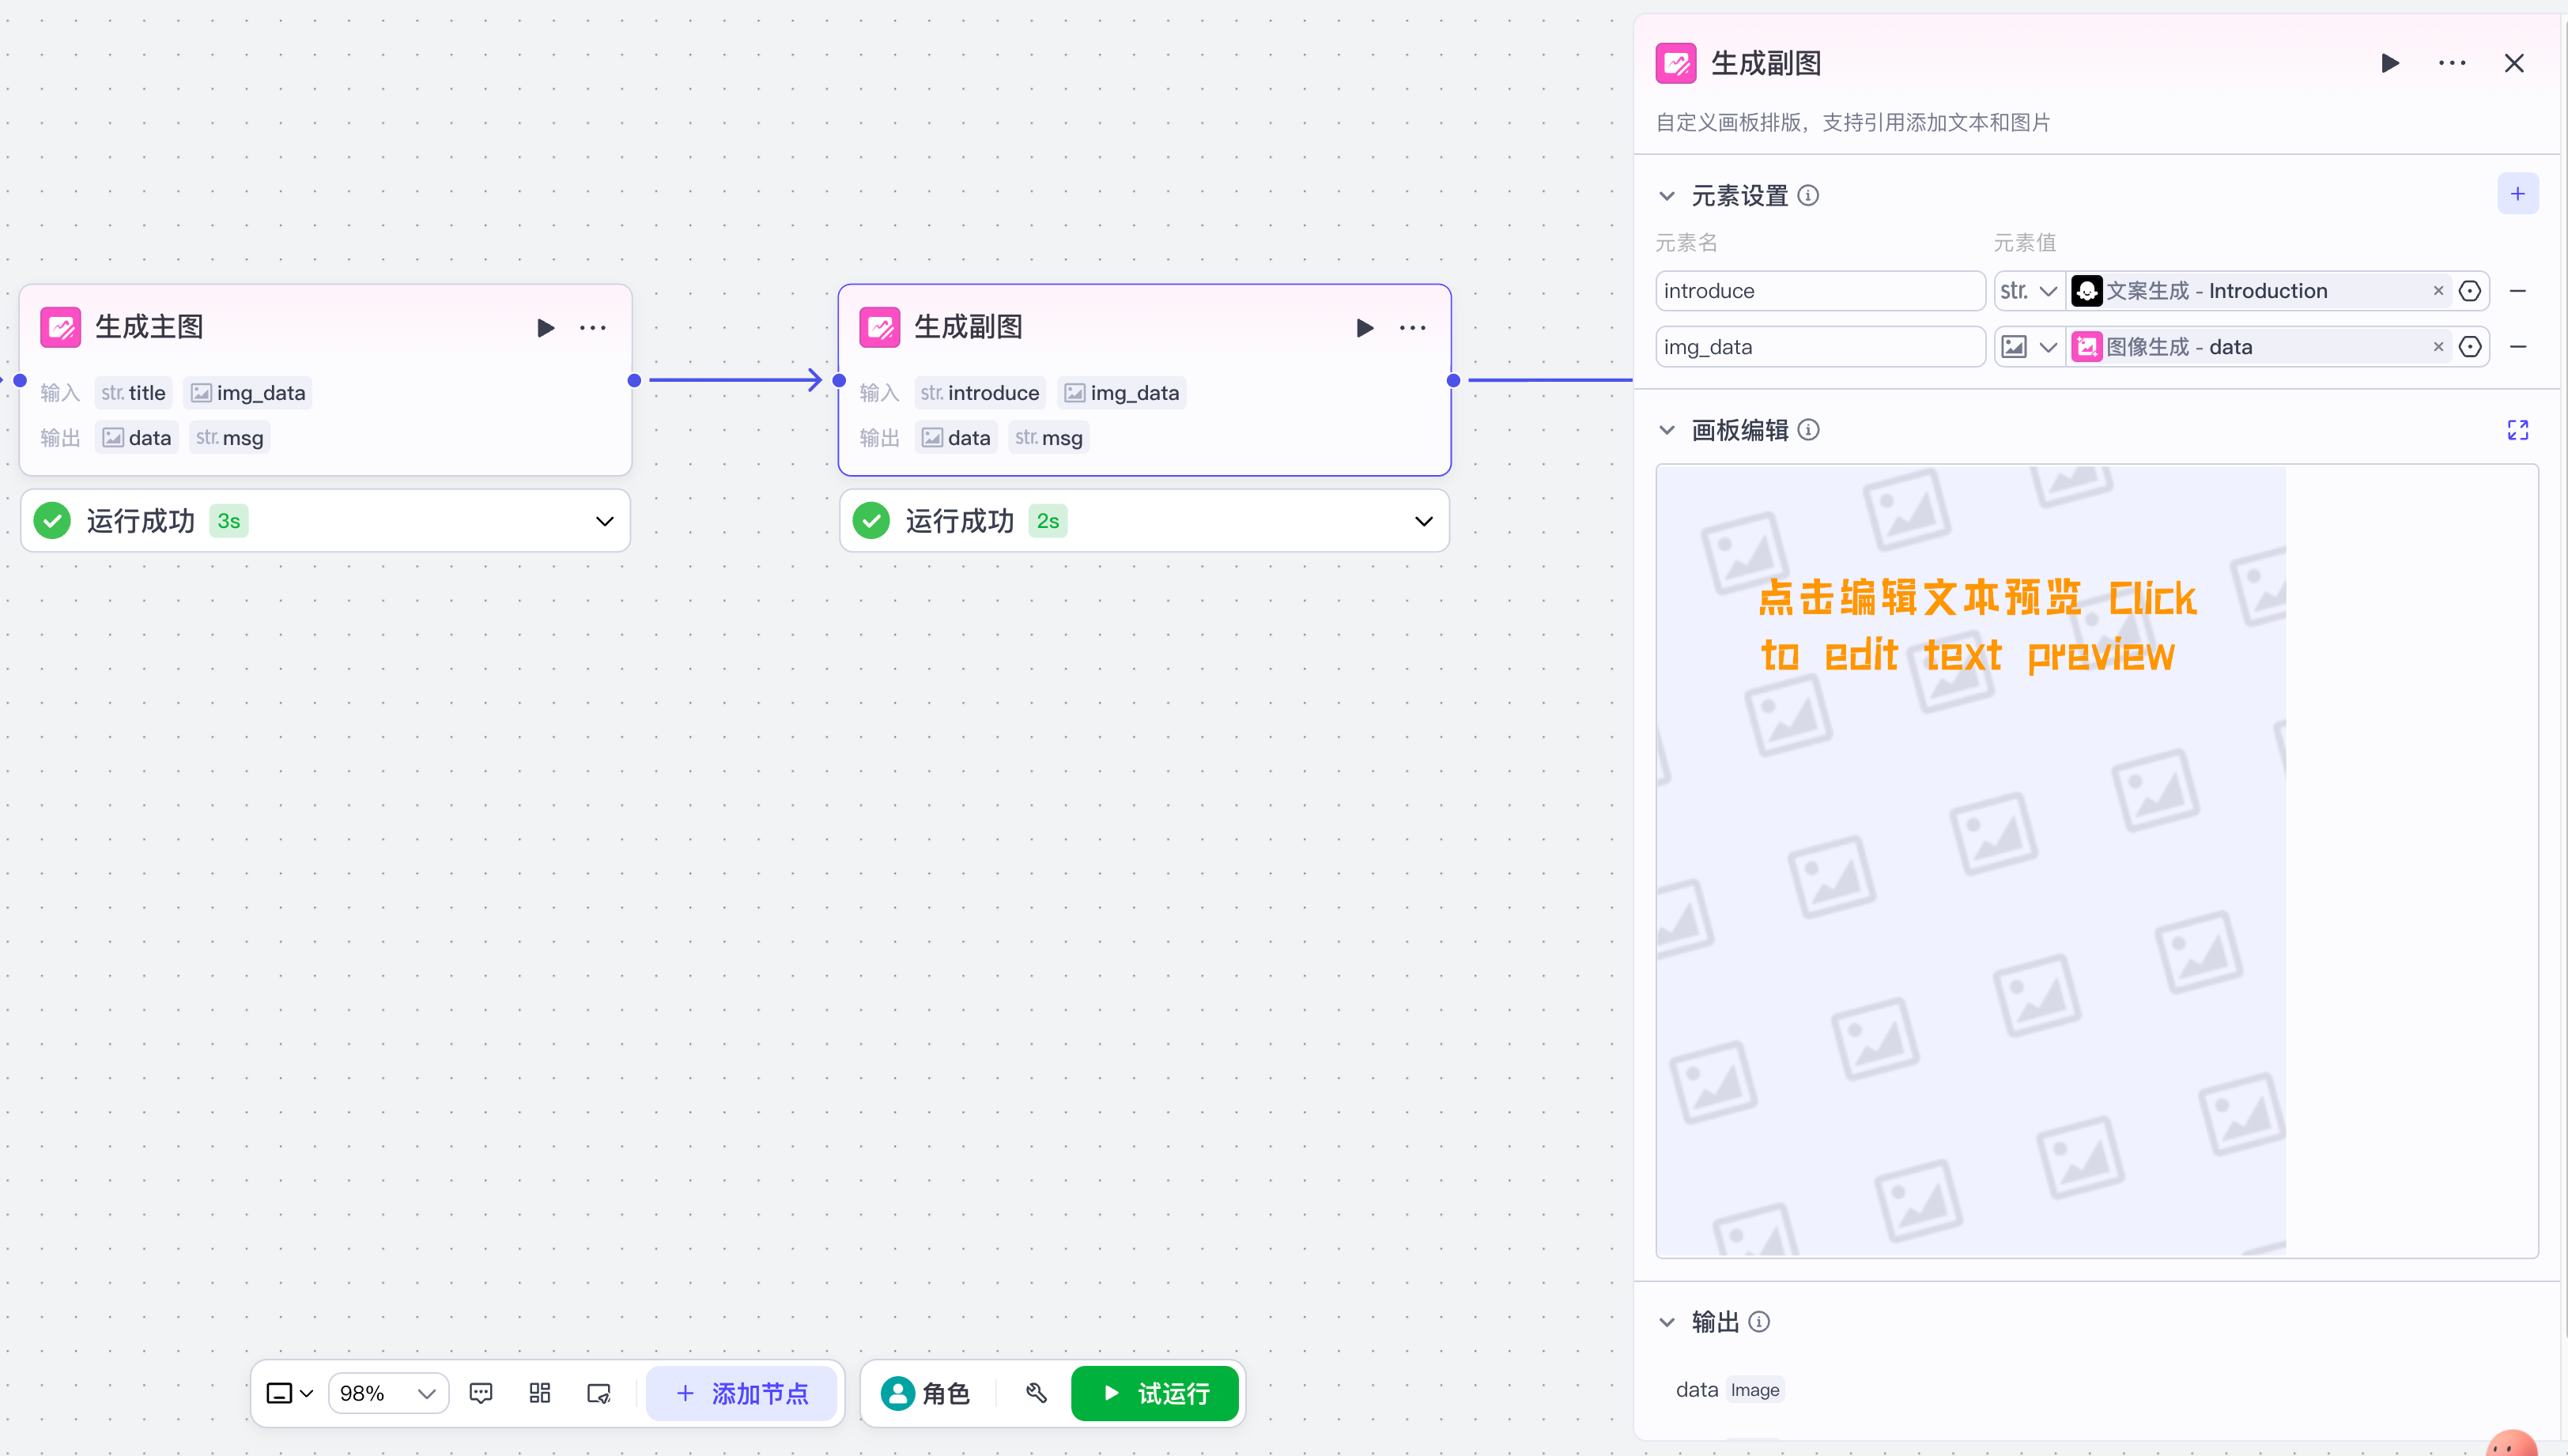Run the 生成副图 canvas node
Image resolution: width=2568 pixels, height=1456 pixels.
[x=1364, y=328]
